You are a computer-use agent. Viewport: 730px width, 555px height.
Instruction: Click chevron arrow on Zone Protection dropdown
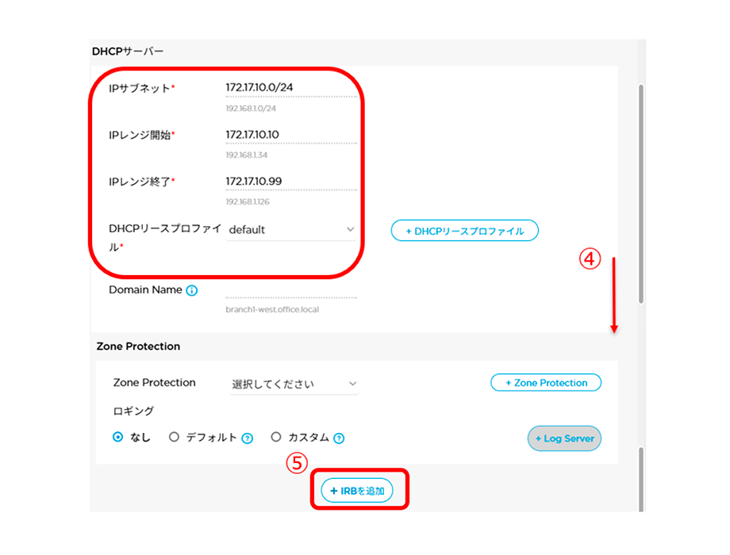tap(352, 384)
